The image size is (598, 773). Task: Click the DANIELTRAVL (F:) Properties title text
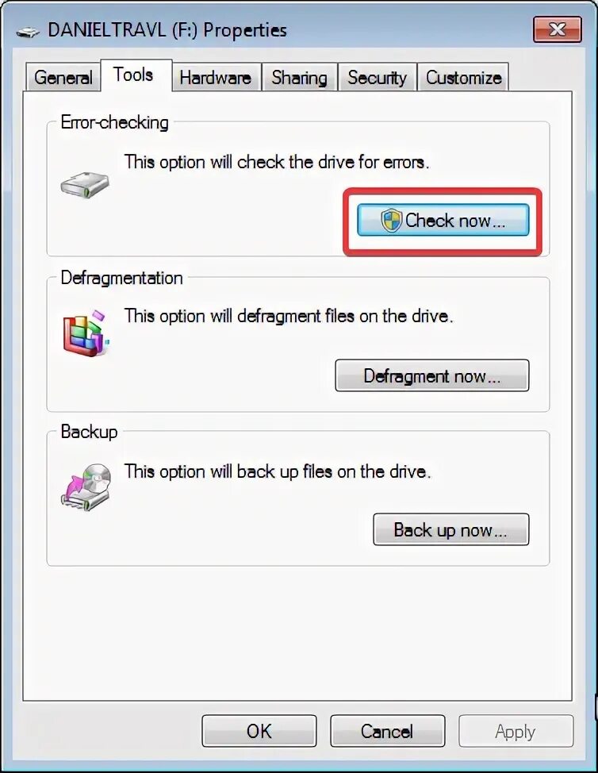[167, 31]
